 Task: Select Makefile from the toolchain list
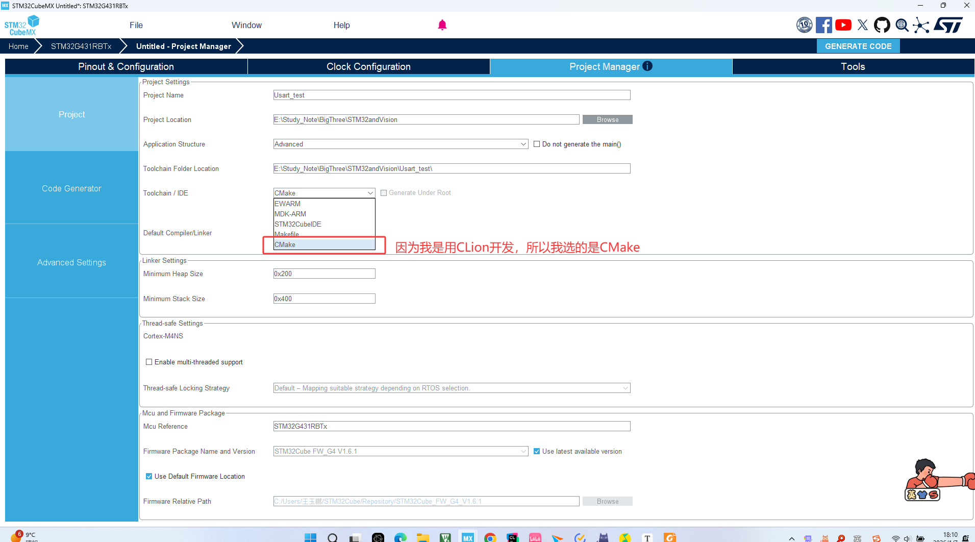(324, 234)
